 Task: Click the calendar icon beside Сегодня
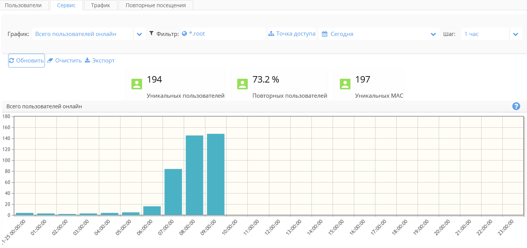[x=324, y=34]
